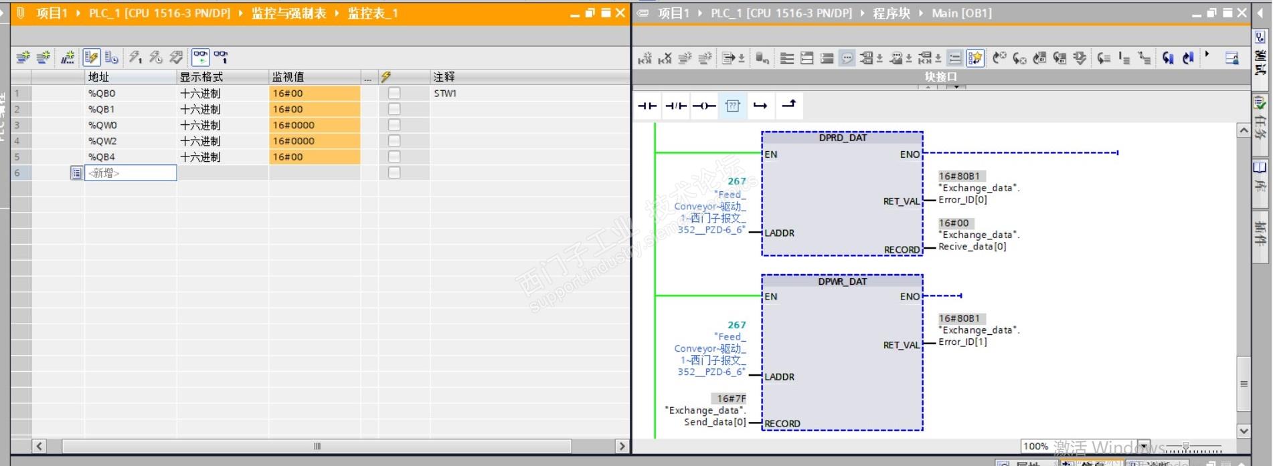Click 监视值 column header

point(315,78)
